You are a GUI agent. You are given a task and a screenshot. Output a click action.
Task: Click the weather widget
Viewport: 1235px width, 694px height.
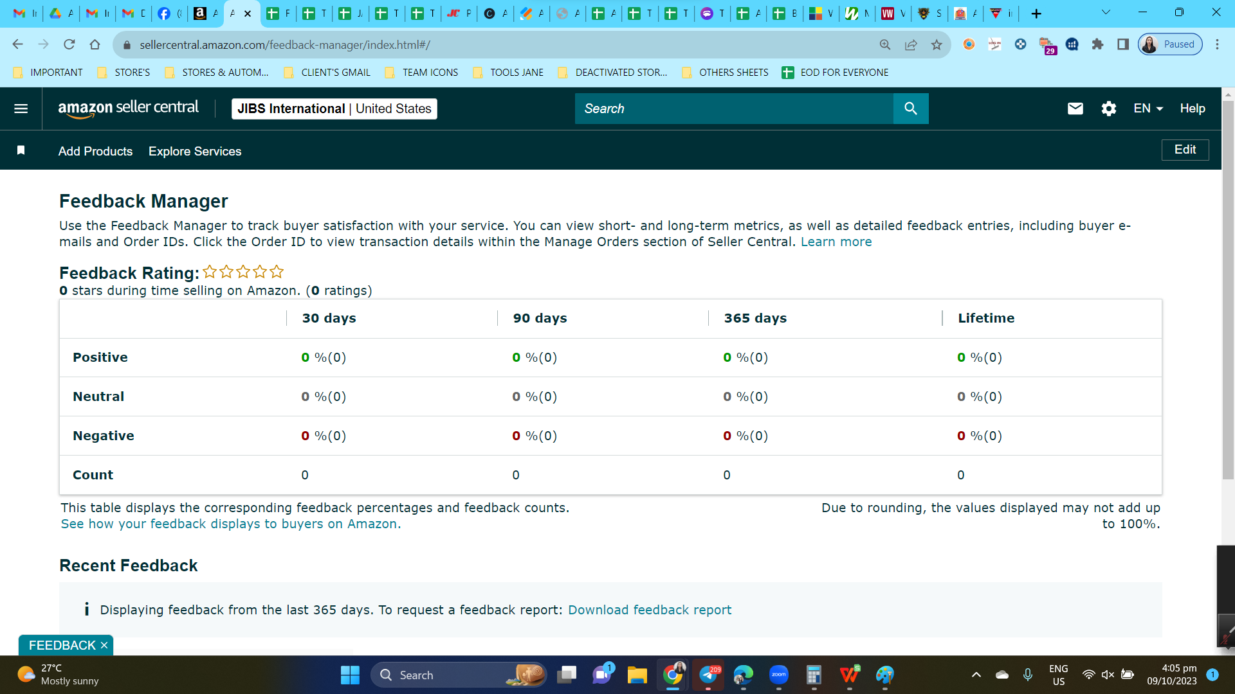coord(58,675)
